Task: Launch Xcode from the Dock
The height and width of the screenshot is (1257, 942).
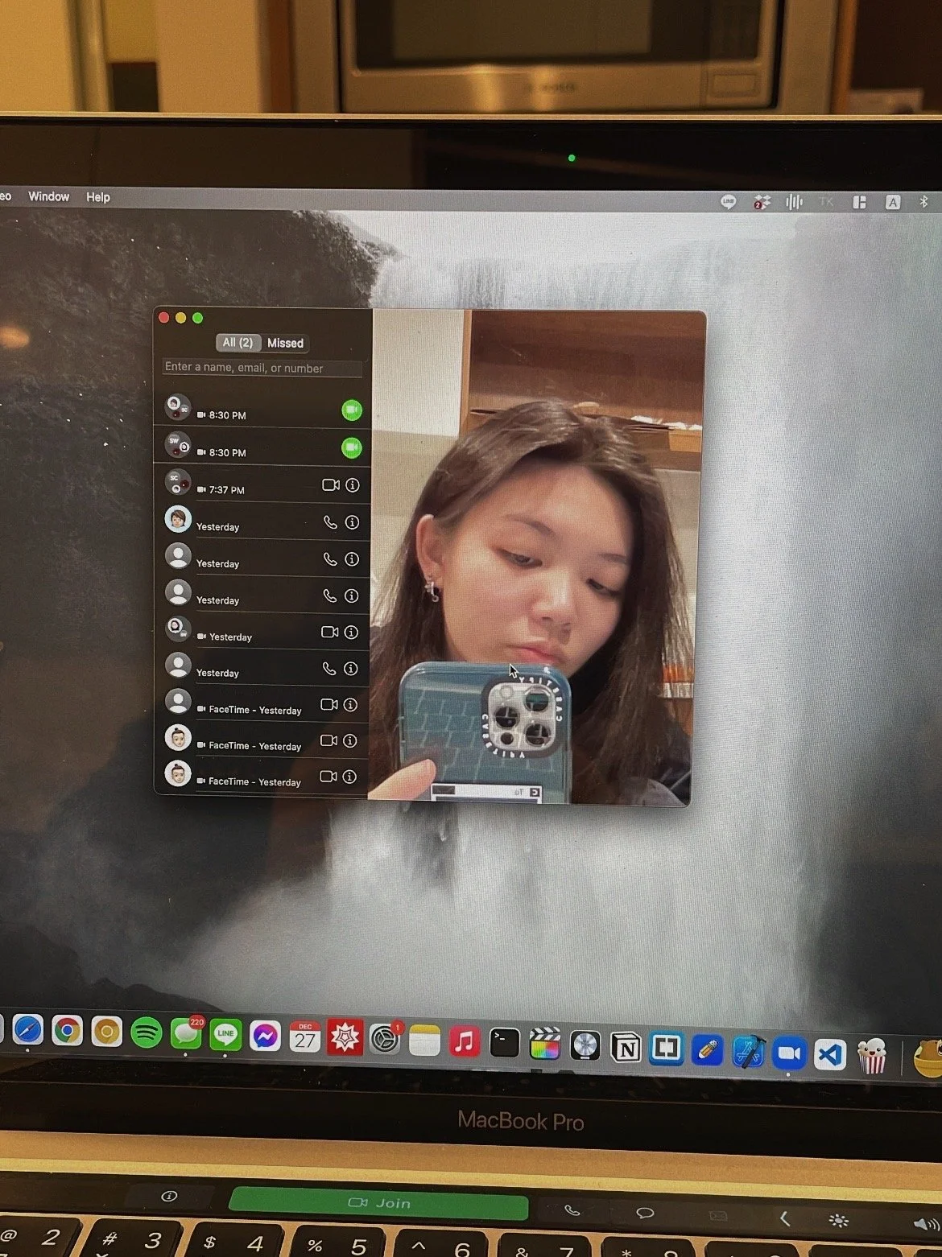Action: (x=749, y=1052)
